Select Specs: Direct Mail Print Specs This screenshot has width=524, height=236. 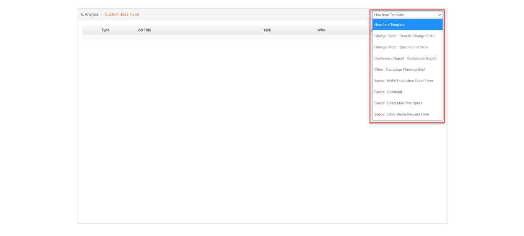[407, 103]
